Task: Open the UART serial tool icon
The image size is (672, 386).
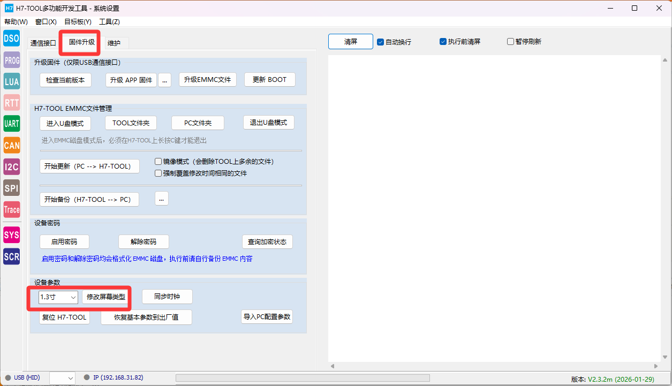Action: tap(11, 124)
